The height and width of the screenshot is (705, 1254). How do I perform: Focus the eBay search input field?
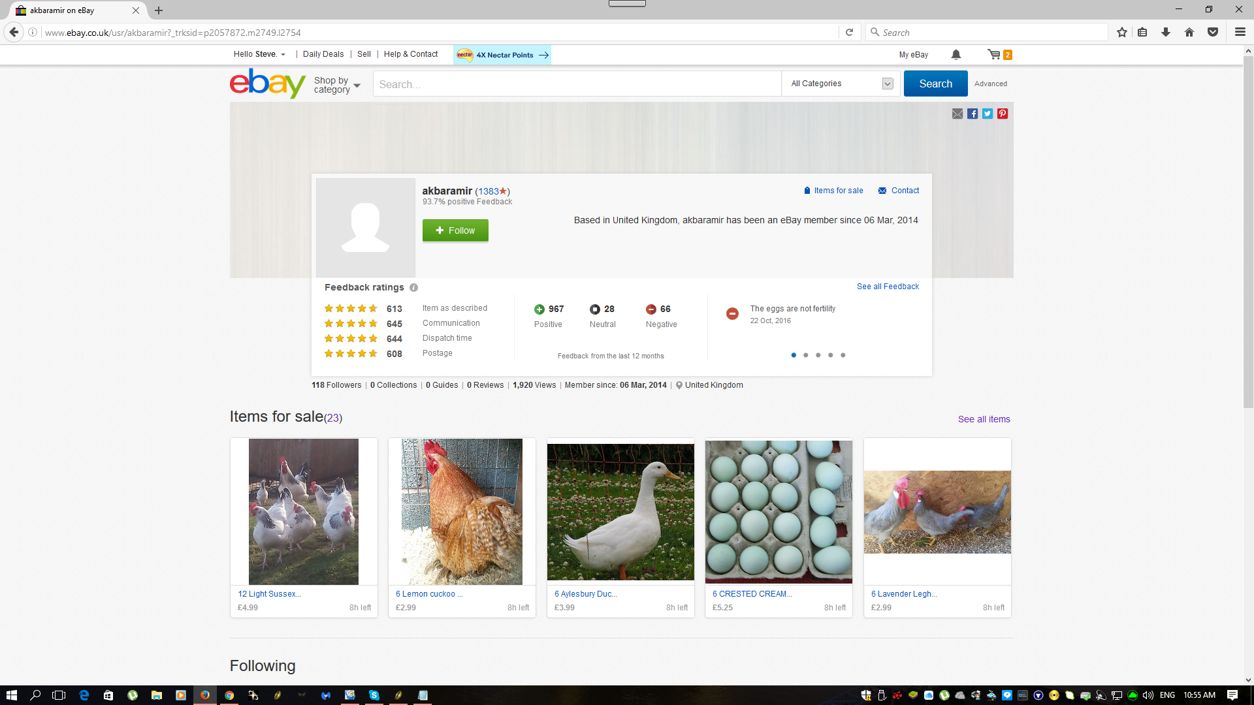point(577,84)
